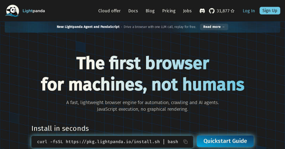Click the 31,877 GitHub stars count
The width and height of the screenshot is (285, 149).
click(223, 11)
